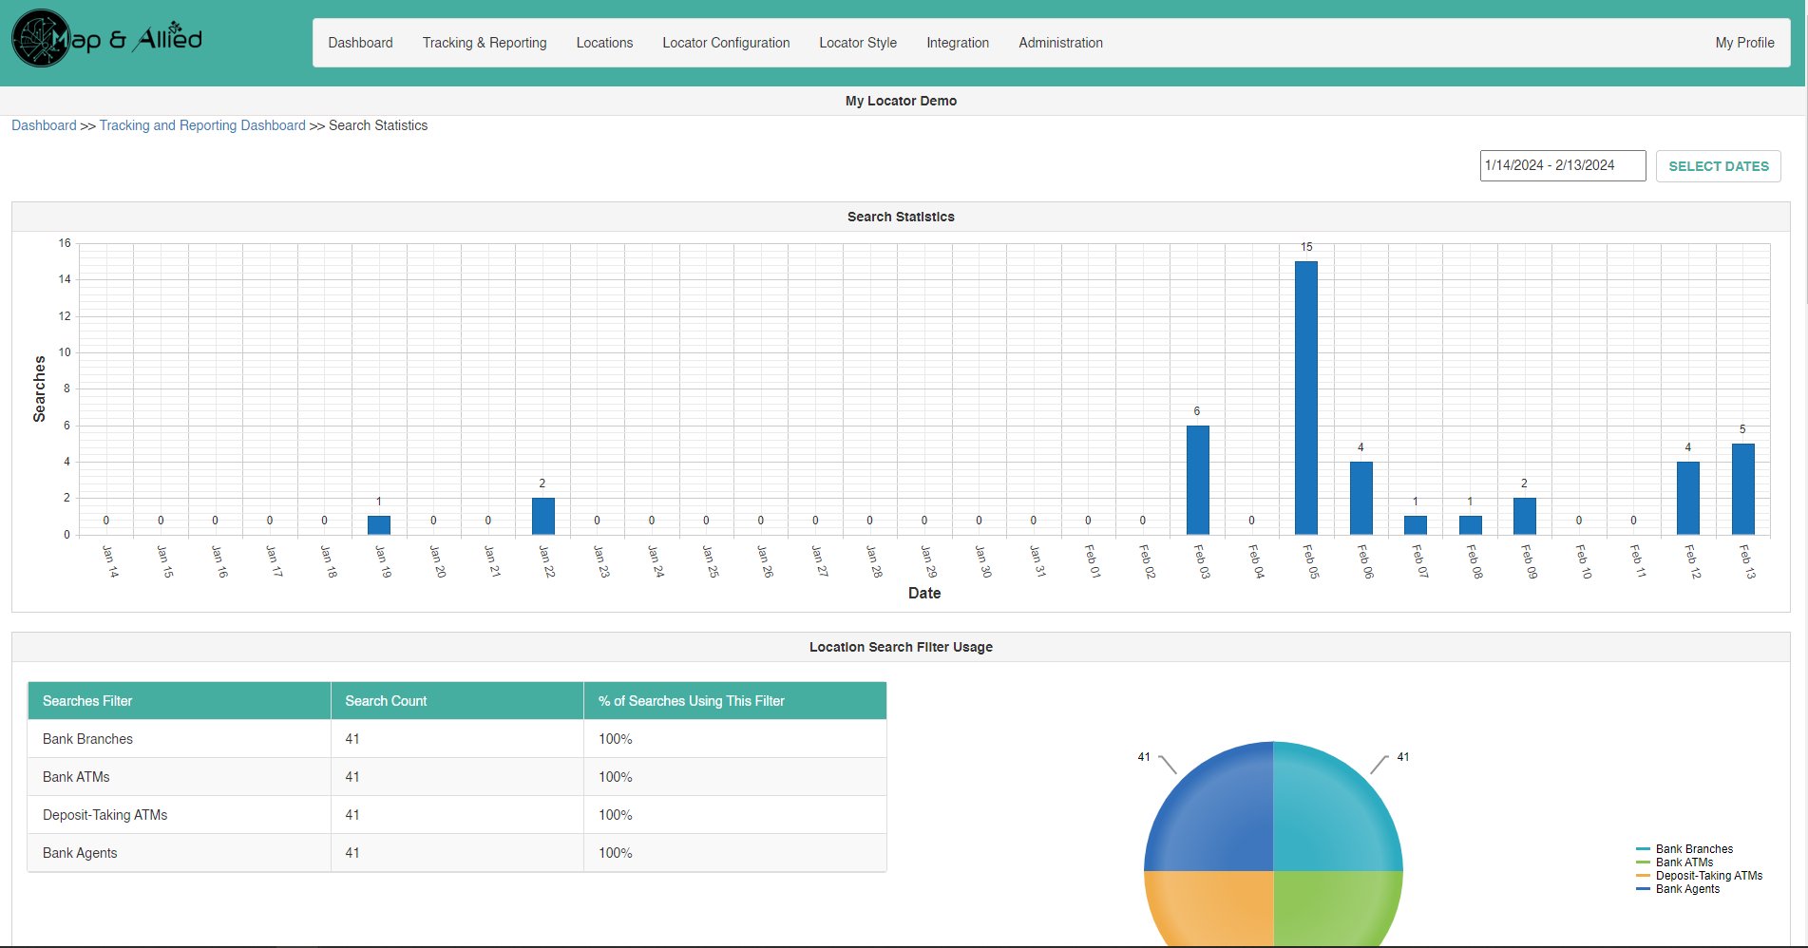This screenshot has width=1808, height=948.
Task: Open Tracking & Reporting menu
Action: (x=485, y=43)
